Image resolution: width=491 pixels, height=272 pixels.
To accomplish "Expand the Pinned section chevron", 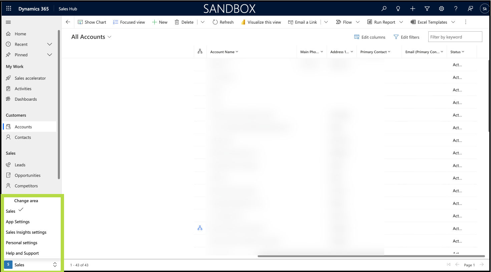I will tap(50, 55).
